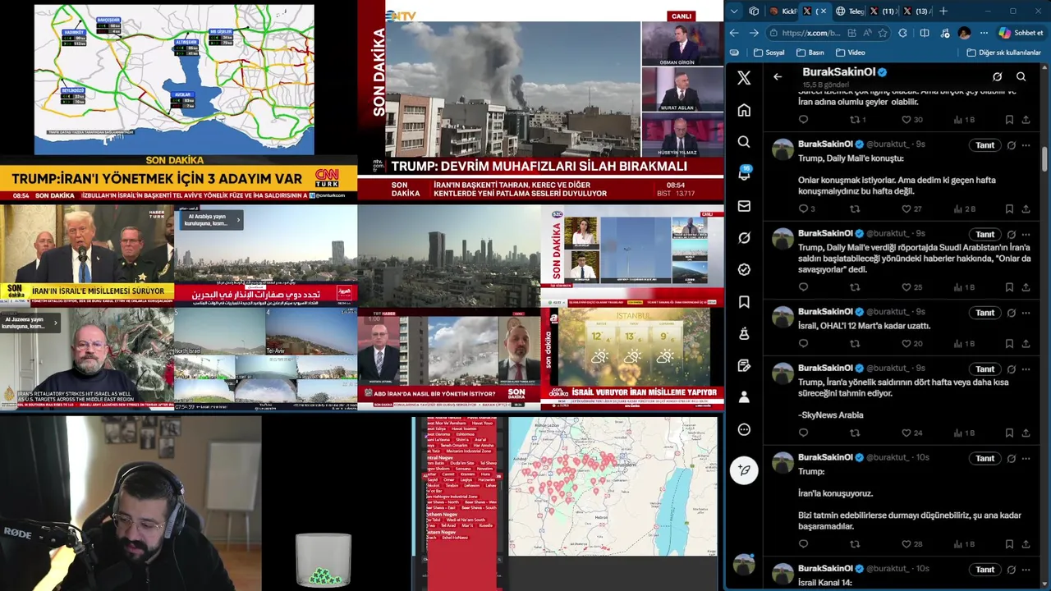Screen dimensions: 1051x591
Task: Open account avatar at X sidebar bottom
Action: pos(744,565)
